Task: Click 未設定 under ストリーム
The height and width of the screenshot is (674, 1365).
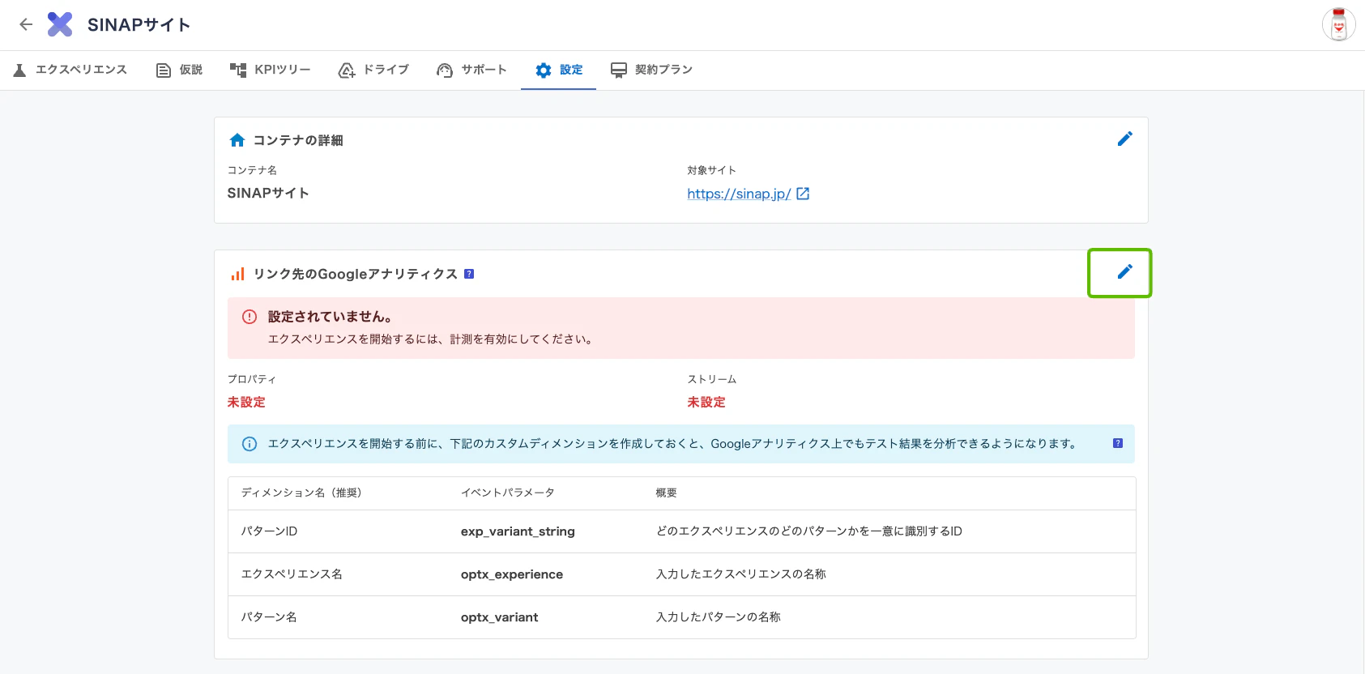Action: coord(706,402)
